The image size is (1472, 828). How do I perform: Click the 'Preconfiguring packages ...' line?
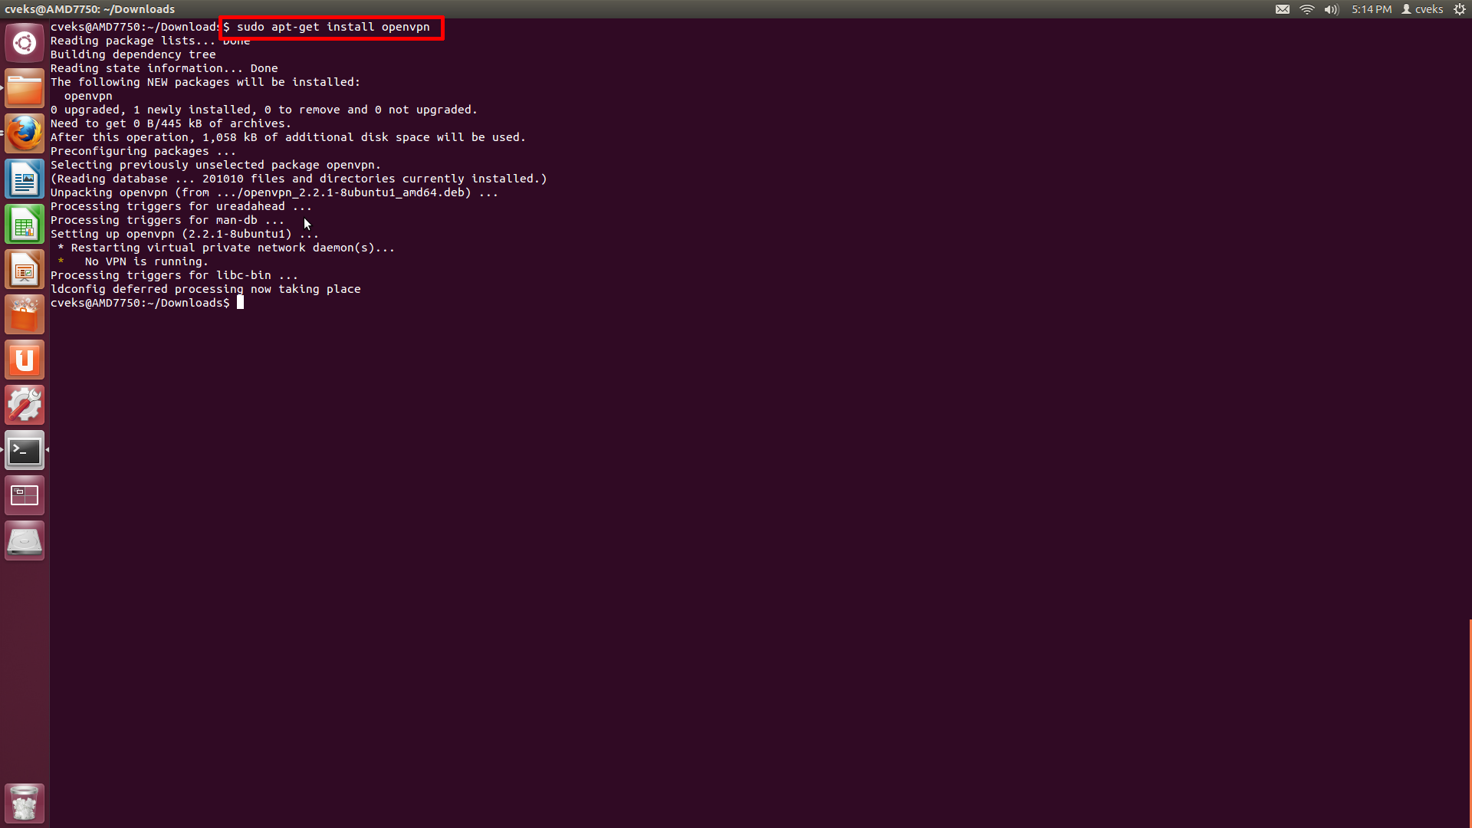143,151
